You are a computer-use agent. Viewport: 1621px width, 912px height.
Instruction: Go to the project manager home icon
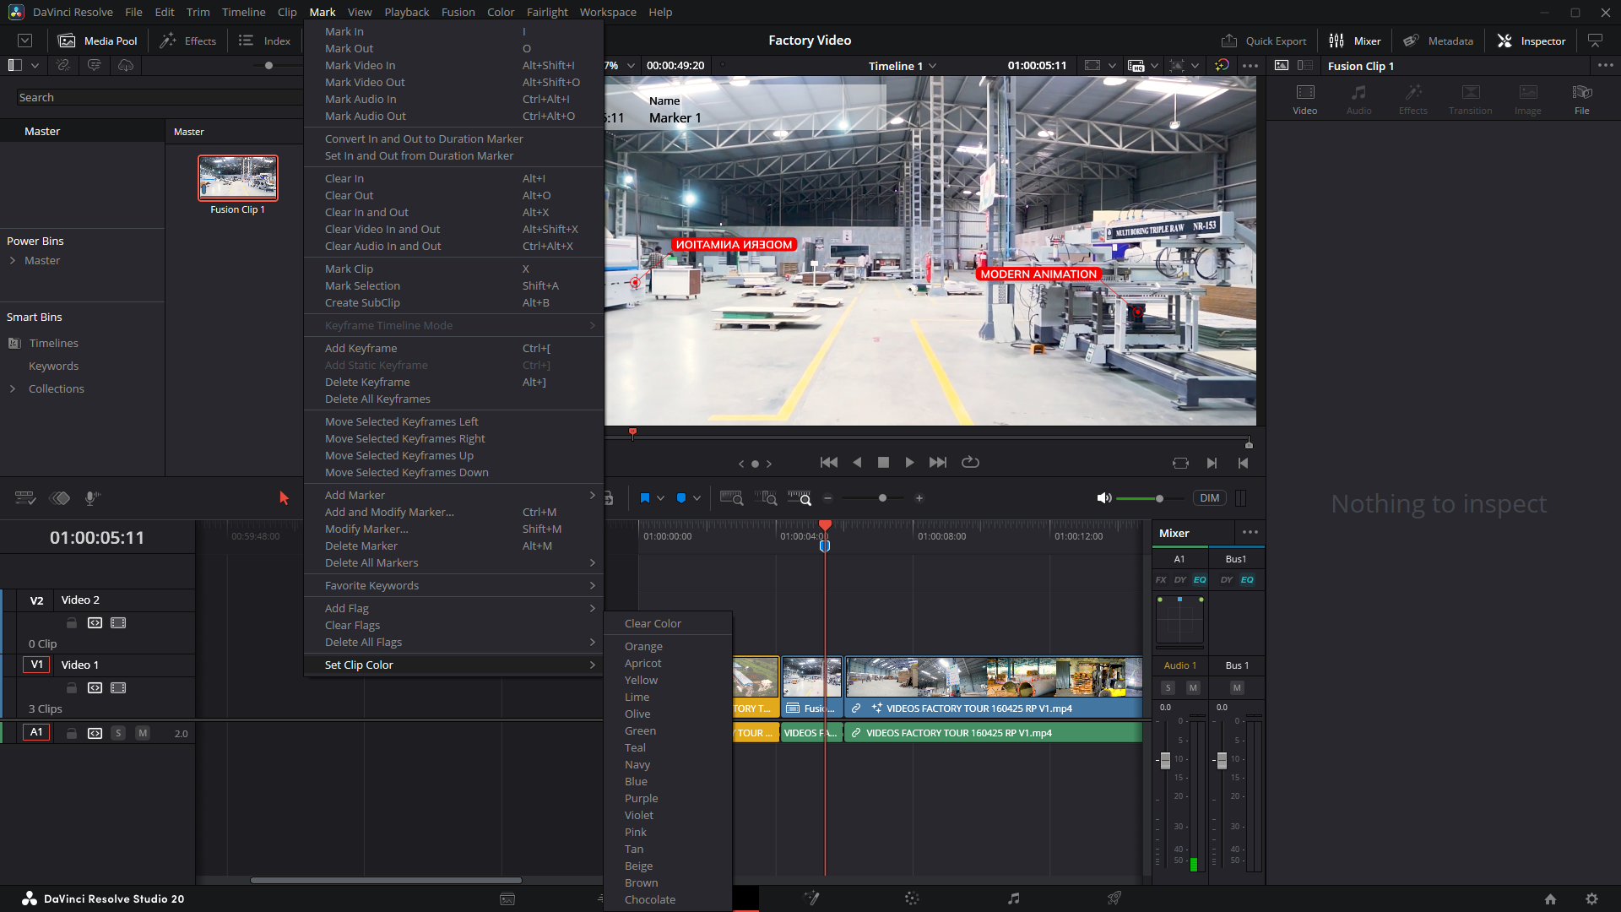tap(1550, 899)
